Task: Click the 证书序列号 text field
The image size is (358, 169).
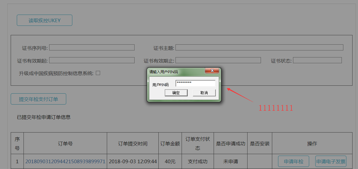Action: [x=92, y=47]
